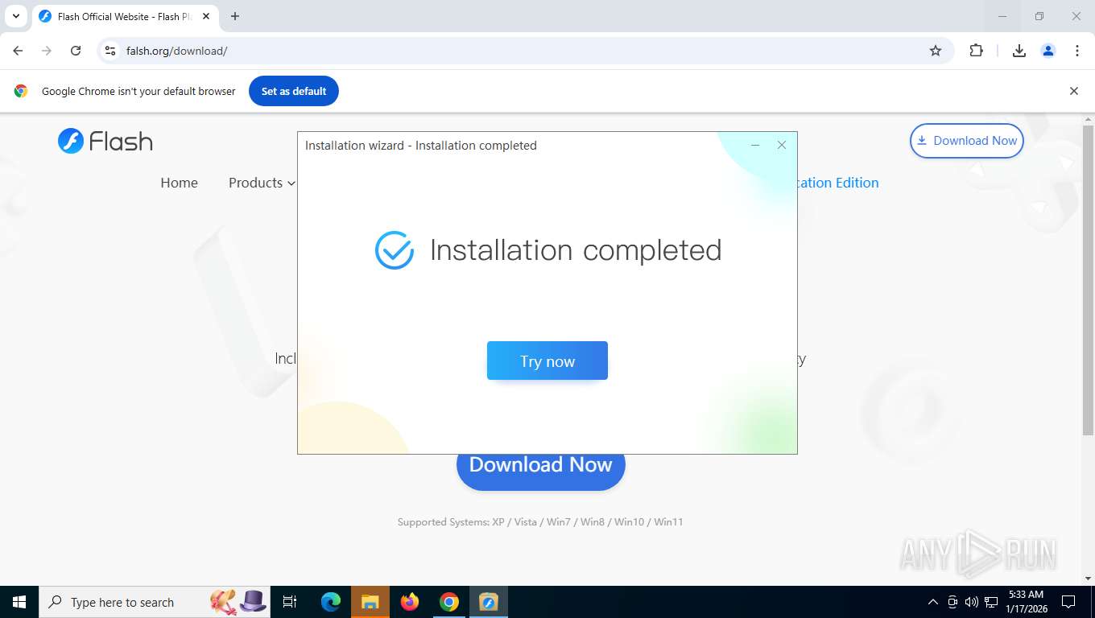Show hidden system tray icons
Viewport: 1095px width, 618px height.
pyautogui.click(x=933, y=602)
